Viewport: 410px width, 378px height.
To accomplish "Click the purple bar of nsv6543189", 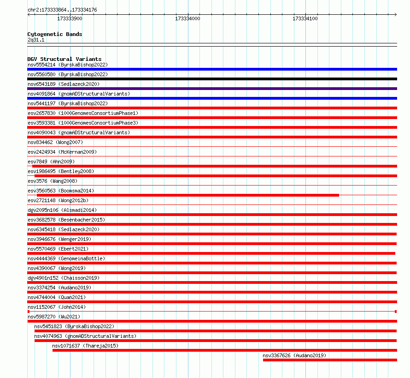I will [212, 89].
